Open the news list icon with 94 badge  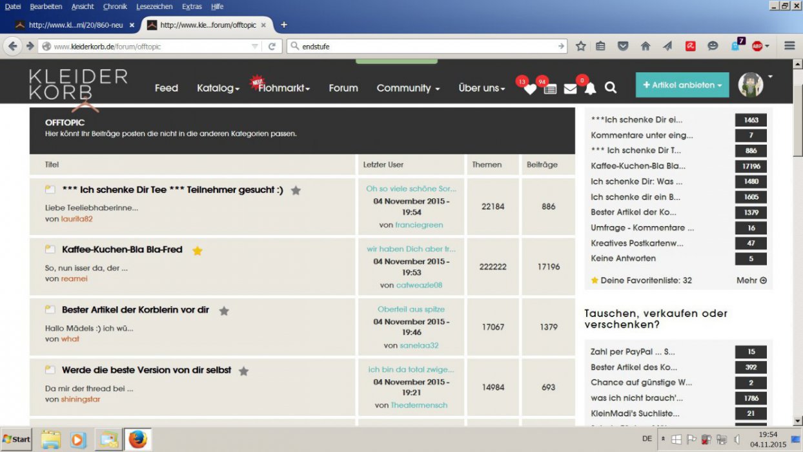(x=550, y=89)
